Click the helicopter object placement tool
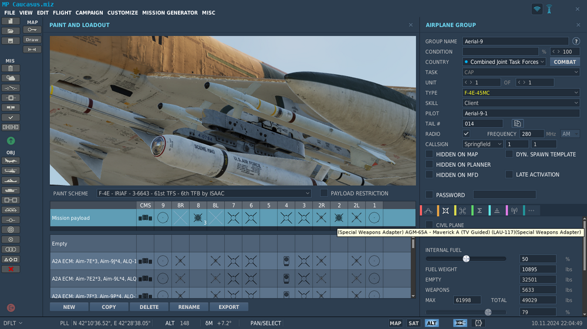This screenshot has height=329, width=587. coord(11,170)
